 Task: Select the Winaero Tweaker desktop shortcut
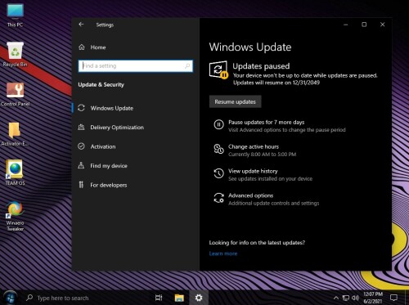pyautogui.click(x=15, y=216)
